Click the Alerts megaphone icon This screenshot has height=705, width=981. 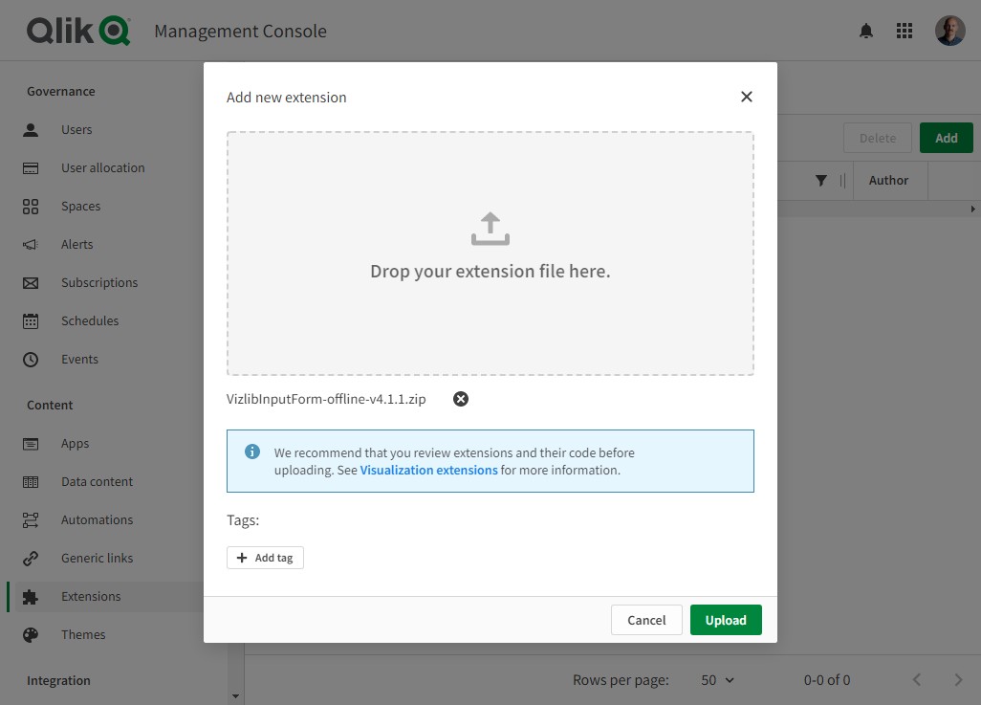(31, 244)
